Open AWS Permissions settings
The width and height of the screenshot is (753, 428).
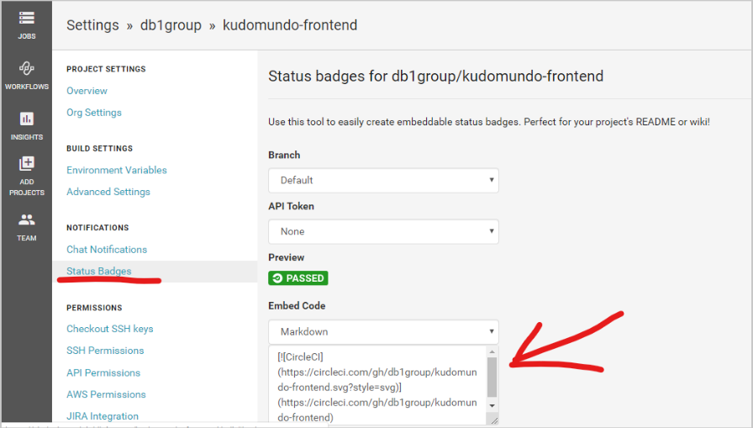point(106,394)
